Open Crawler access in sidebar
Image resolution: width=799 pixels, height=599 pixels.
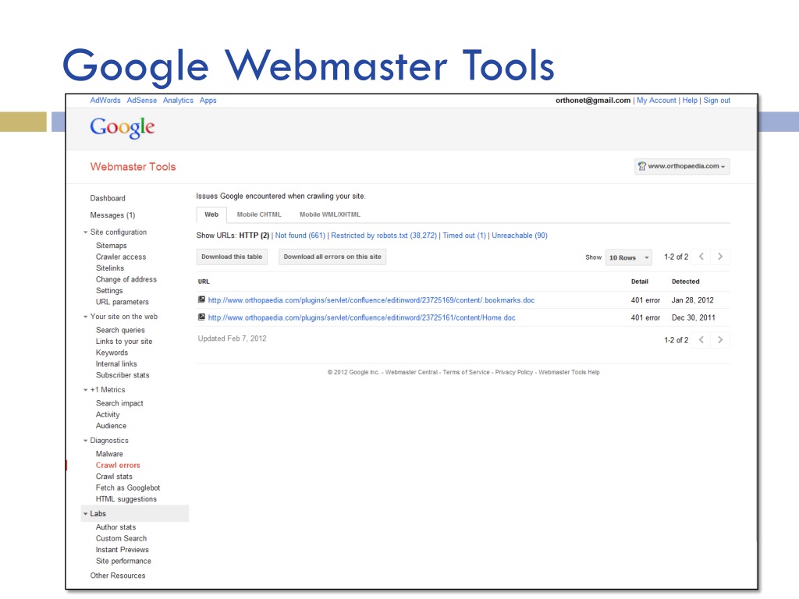click(121, 257)
